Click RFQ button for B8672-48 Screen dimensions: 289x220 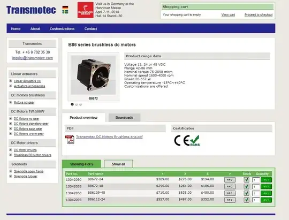point(230,186)
